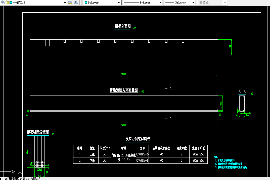This screenshot has height=180, width=270.
Task: Open the ByLayer color control dropdown
Action: point(119,3)
